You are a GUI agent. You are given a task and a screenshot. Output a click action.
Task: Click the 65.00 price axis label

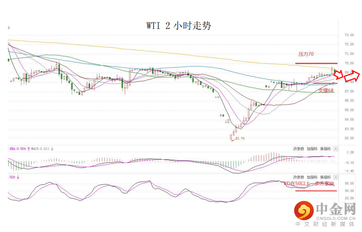349,110
